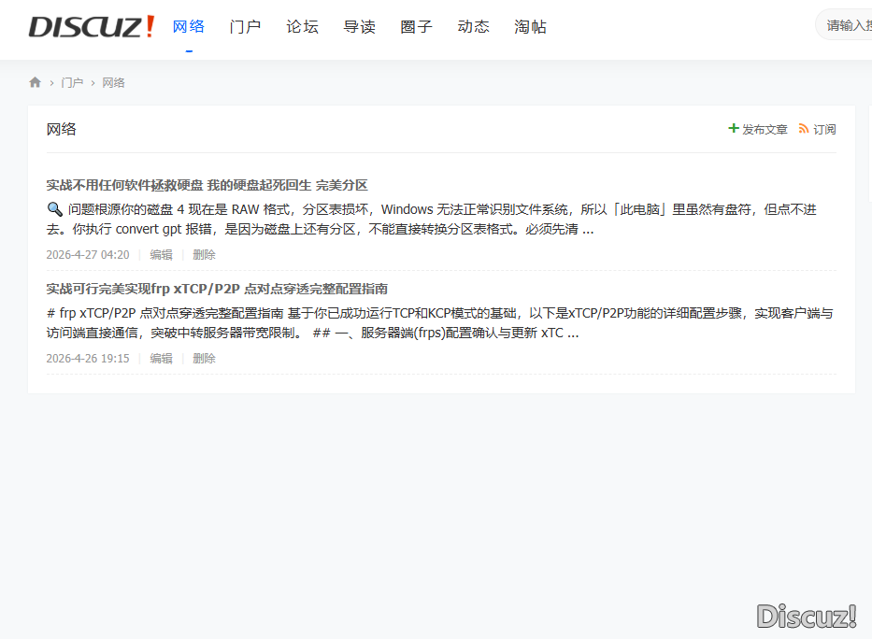The image size is (872, 639).
Task: Click the orange RSS 订阅 icon
Action: point(804,129)
